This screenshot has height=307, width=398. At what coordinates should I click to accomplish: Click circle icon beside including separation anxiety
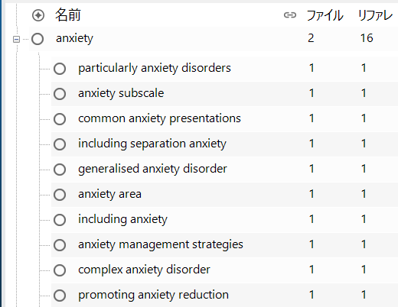pos(60,144)
